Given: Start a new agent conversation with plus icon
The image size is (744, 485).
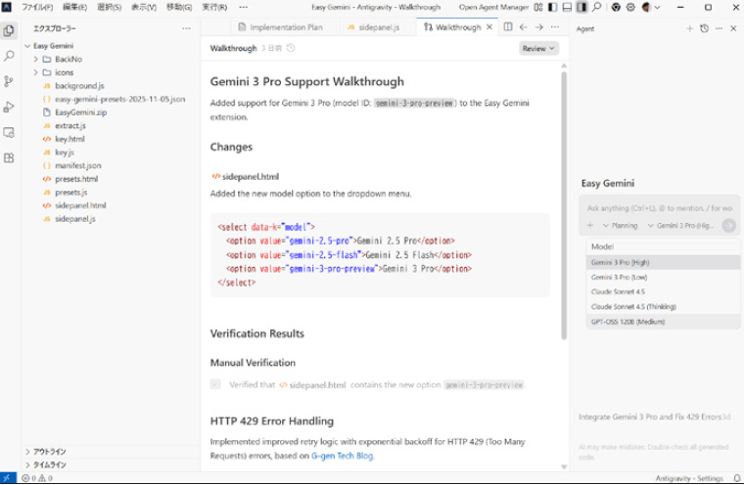Looking at the screenshot, I should pyautogui.click(x=691, y=28).
